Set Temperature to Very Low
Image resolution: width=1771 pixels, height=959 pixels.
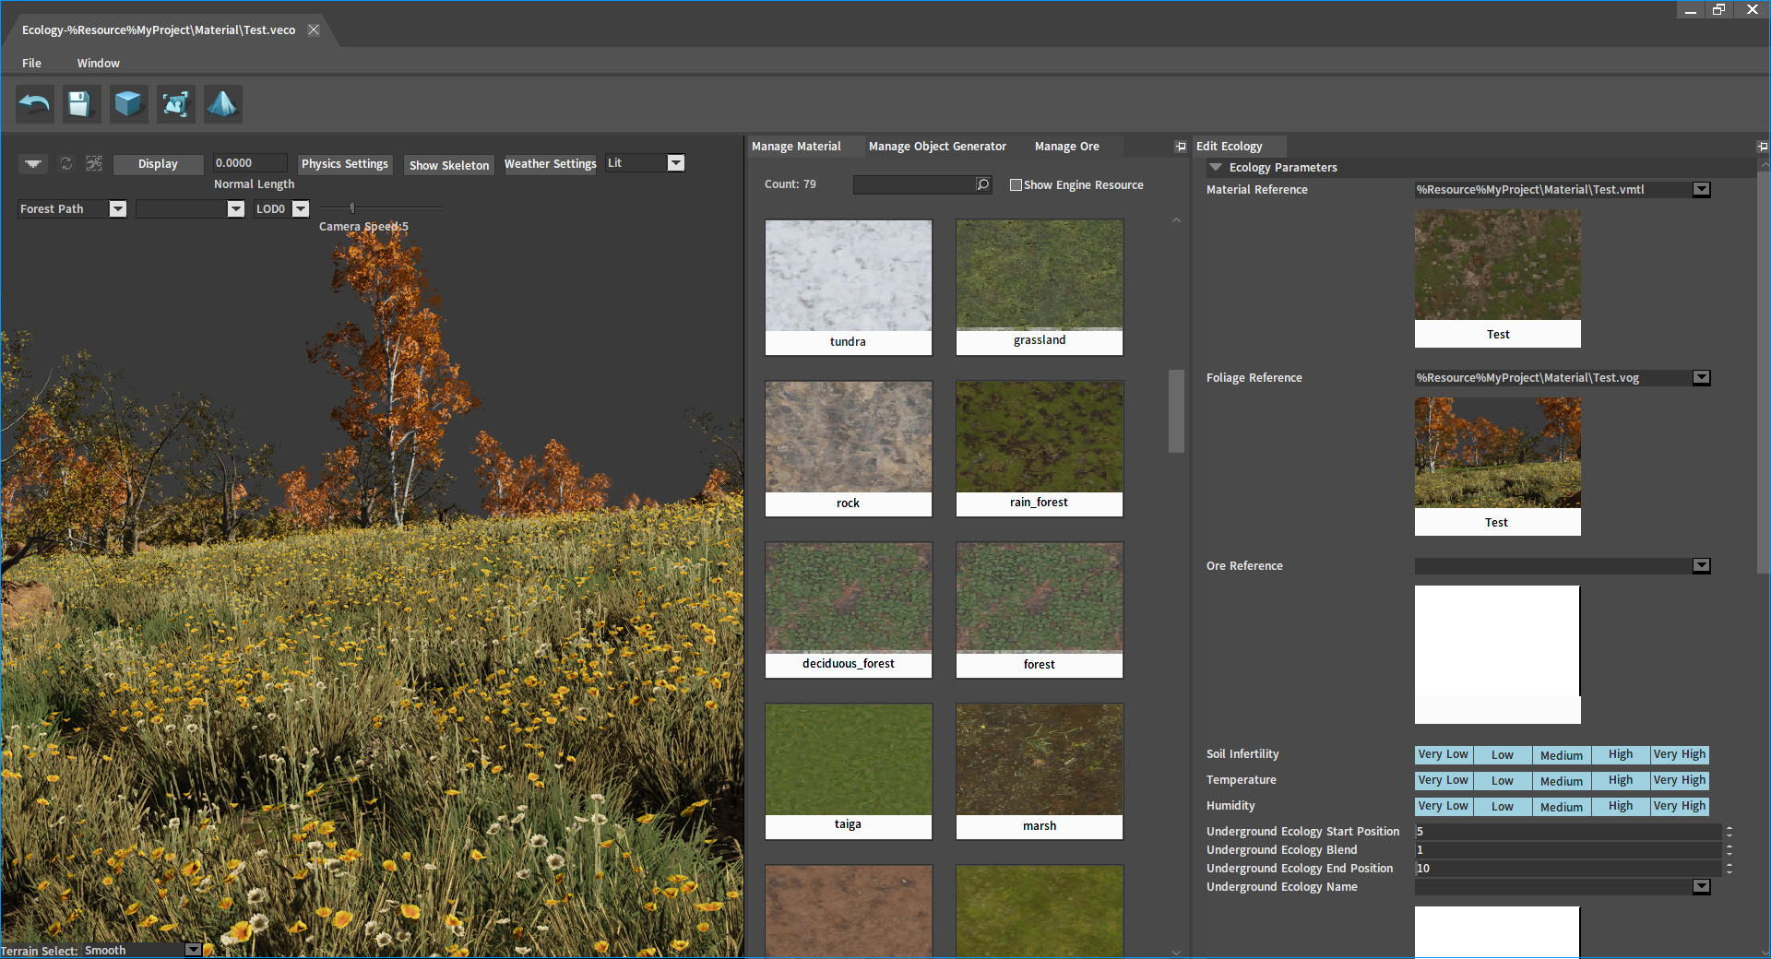[x=1444, y=780]
